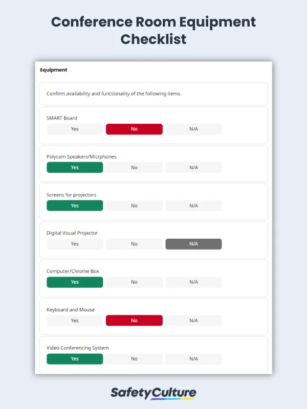Screen dimensions: 307x409
Task: Select No for Screens for projectors
Action: pyautogui.click(x=134, y=206)
